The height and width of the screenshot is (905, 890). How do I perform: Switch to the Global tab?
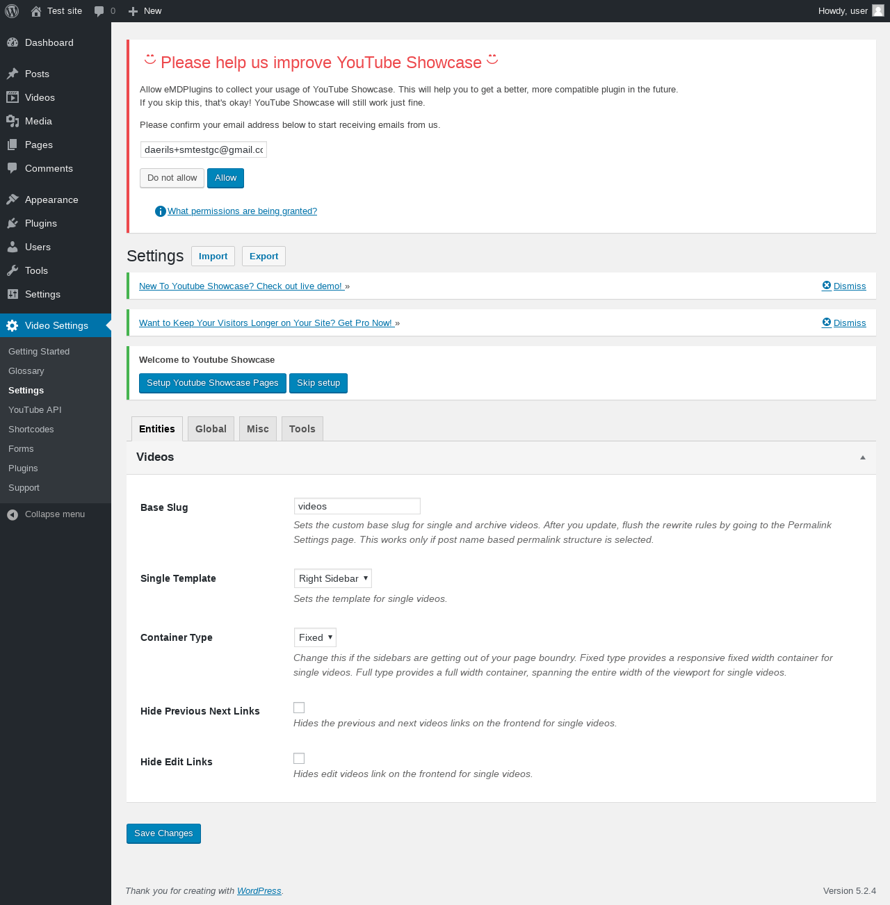[211, 429]
